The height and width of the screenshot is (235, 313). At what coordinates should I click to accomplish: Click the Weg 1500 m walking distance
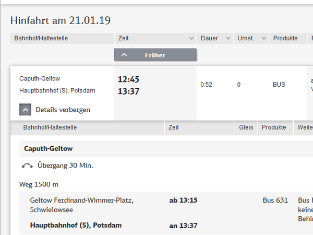[39, 184]
